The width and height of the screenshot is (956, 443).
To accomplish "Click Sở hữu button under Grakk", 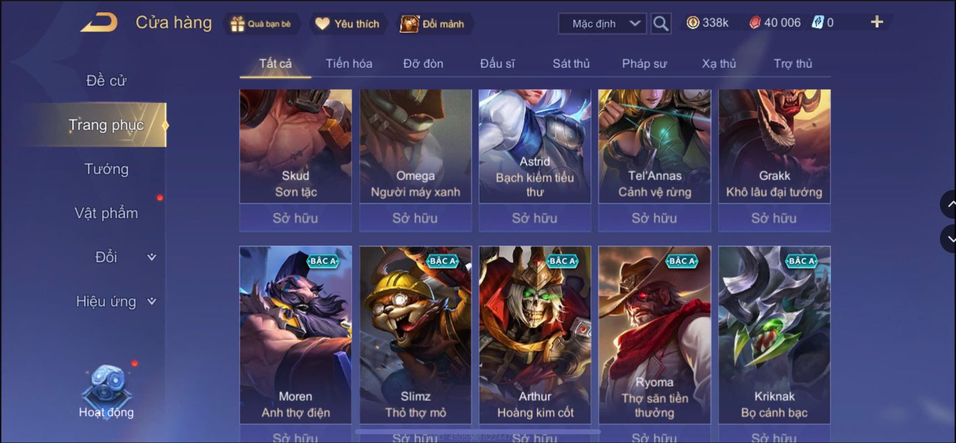I will (774, 218).
